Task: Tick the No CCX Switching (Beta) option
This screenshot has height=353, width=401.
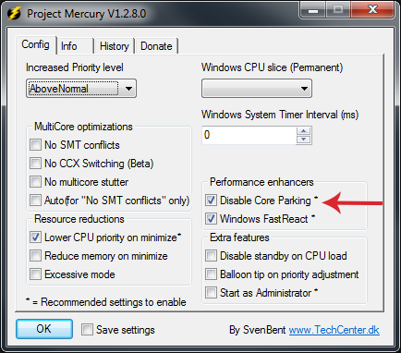Action: (35, 164)
